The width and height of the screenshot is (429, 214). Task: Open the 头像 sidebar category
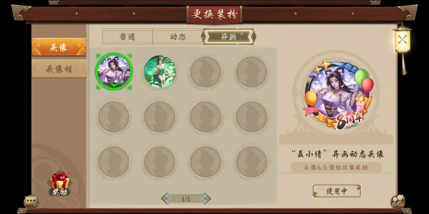(x=59, y=47)
